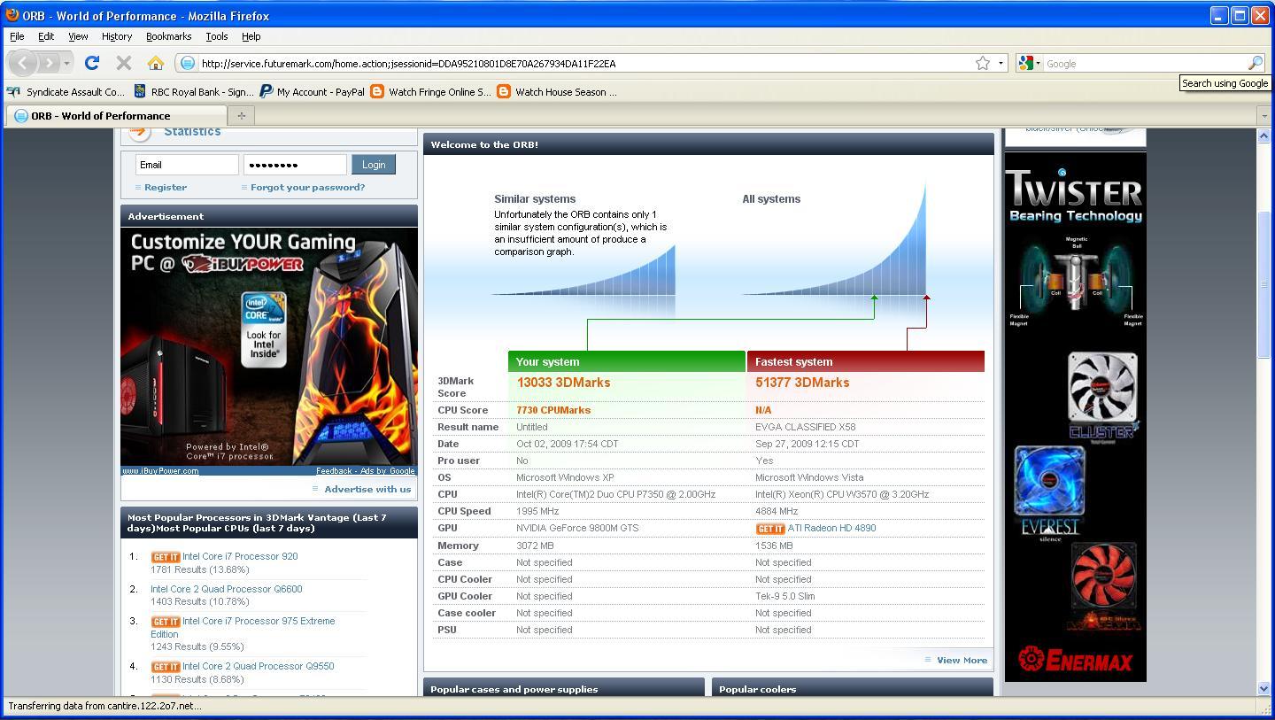This screenshot has width=1275, height=720.
Task: Click the 13033 3DMarks score
Action: 563,383
